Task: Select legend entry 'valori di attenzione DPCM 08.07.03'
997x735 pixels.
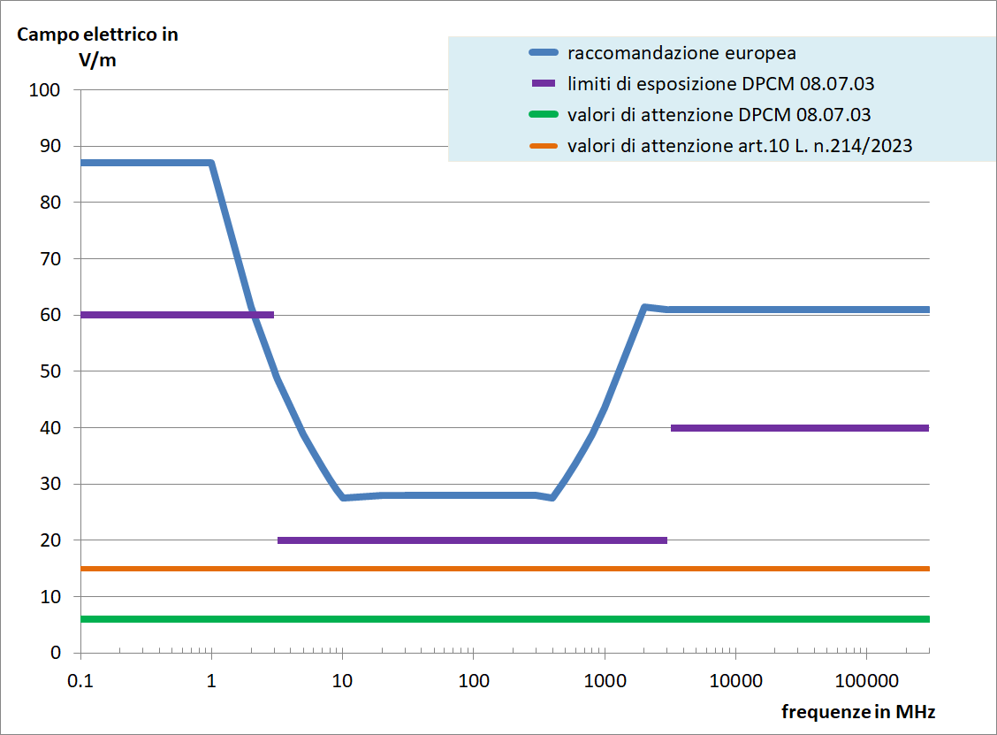Action: pyautogui.click(x=719, y=115)
